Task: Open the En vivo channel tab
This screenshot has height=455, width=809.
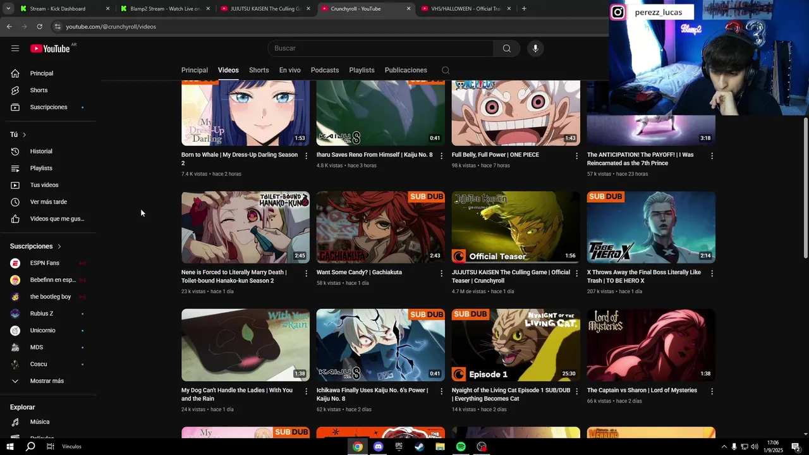Action: coord(290,70)
